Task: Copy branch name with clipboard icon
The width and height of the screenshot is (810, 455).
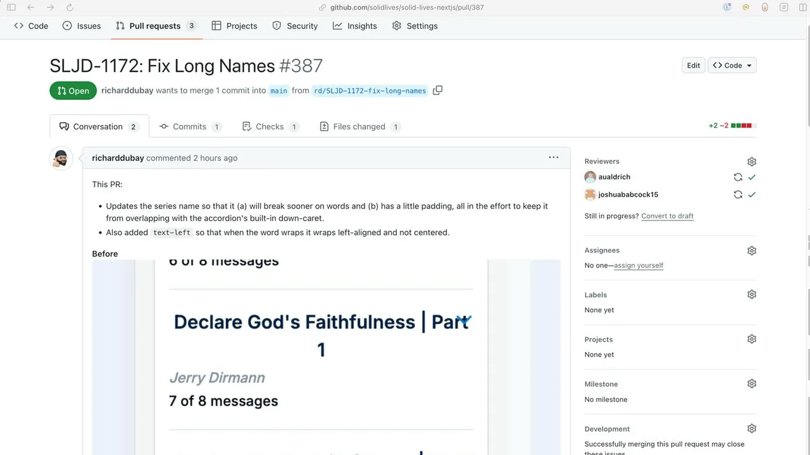Action: [x=437, y=90]
